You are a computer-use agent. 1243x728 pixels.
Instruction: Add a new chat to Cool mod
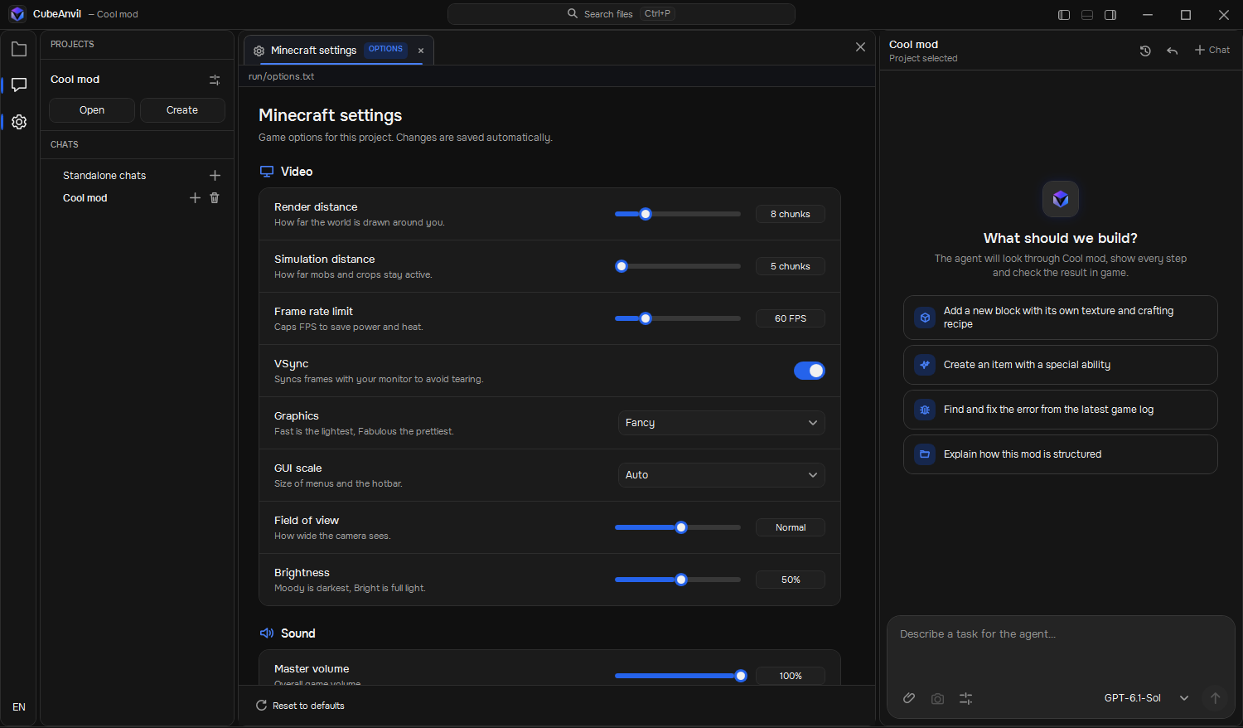click(195, 198)
